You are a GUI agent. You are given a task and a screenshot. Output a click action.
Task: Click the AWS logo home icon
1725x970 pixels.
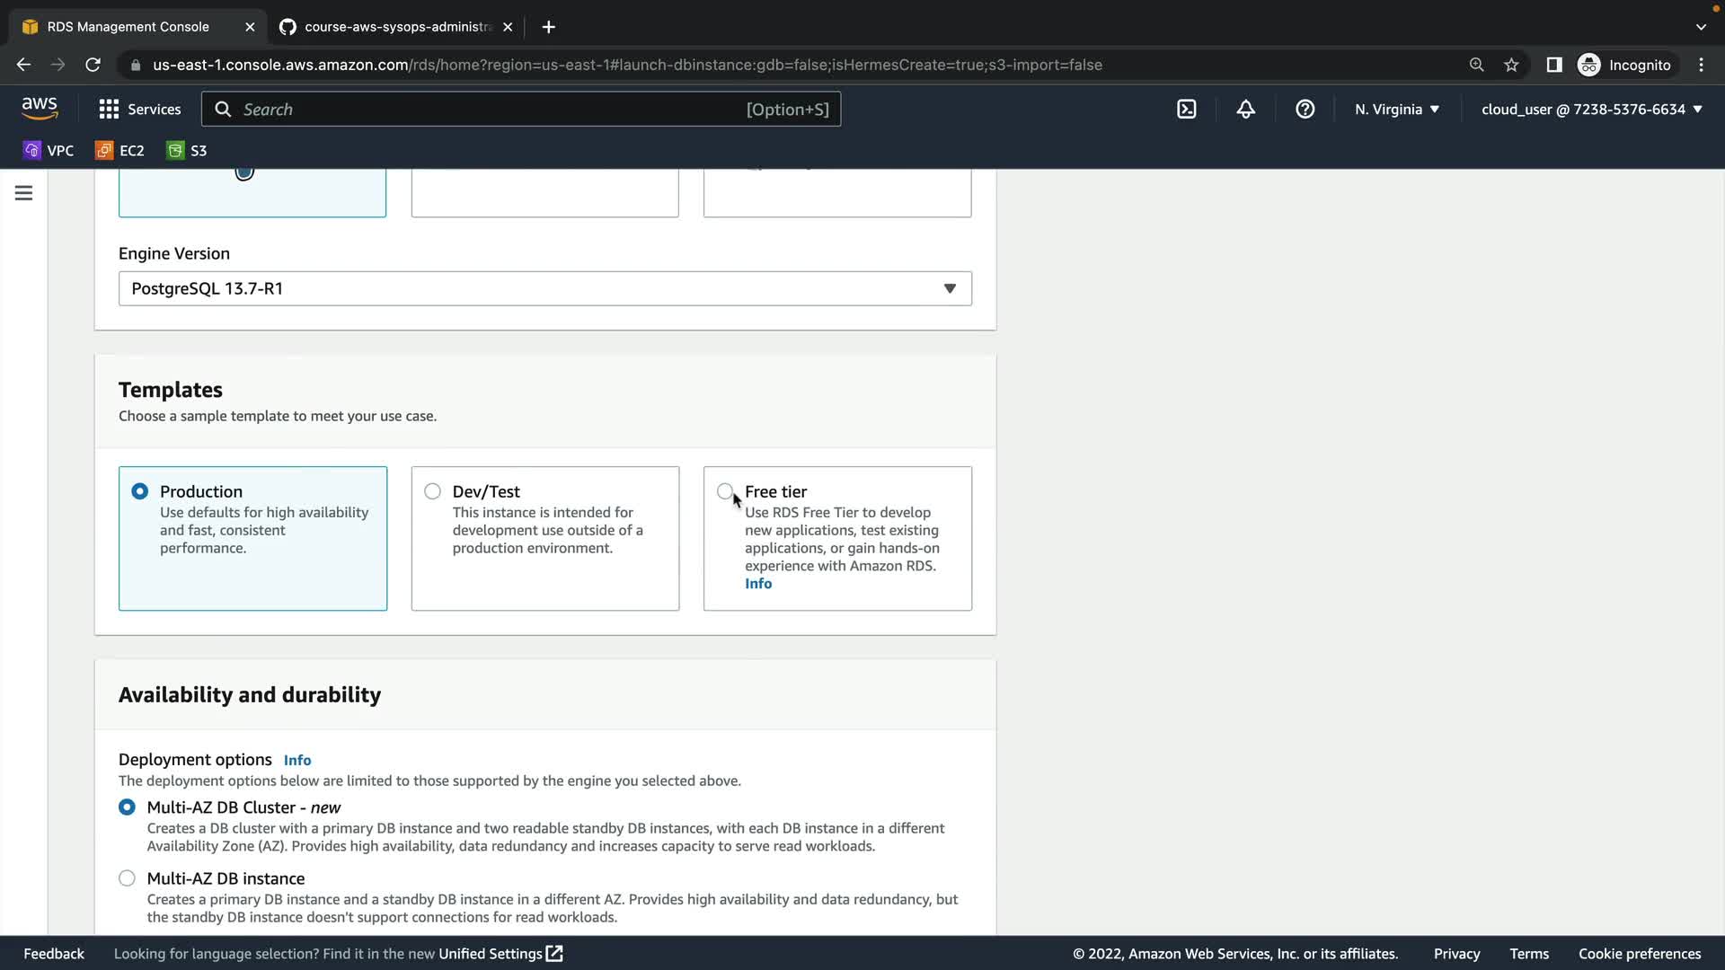(40, 109)
